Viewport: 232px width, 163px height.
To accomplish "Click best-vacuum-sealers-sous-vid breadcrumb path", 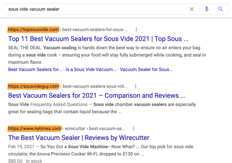I will [x=95, y=86].
